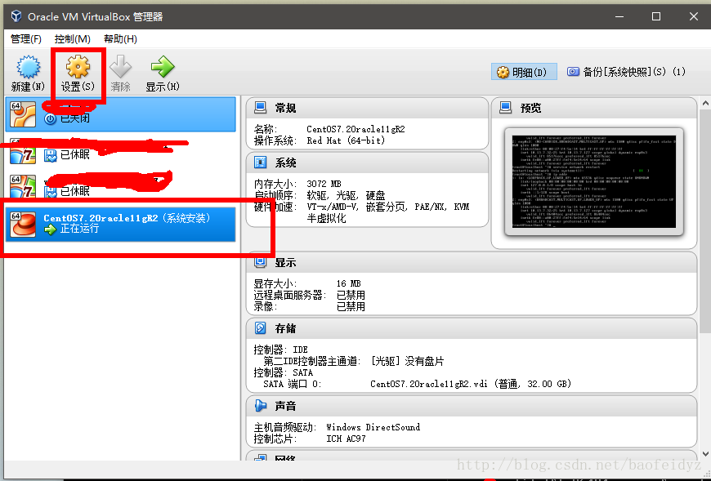Open the 常规 general section header
The image size is (711, 481).
(x=367, y=108)
